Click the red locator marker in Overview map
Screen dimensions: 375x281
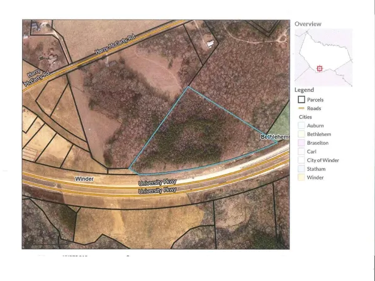[320, 69]
